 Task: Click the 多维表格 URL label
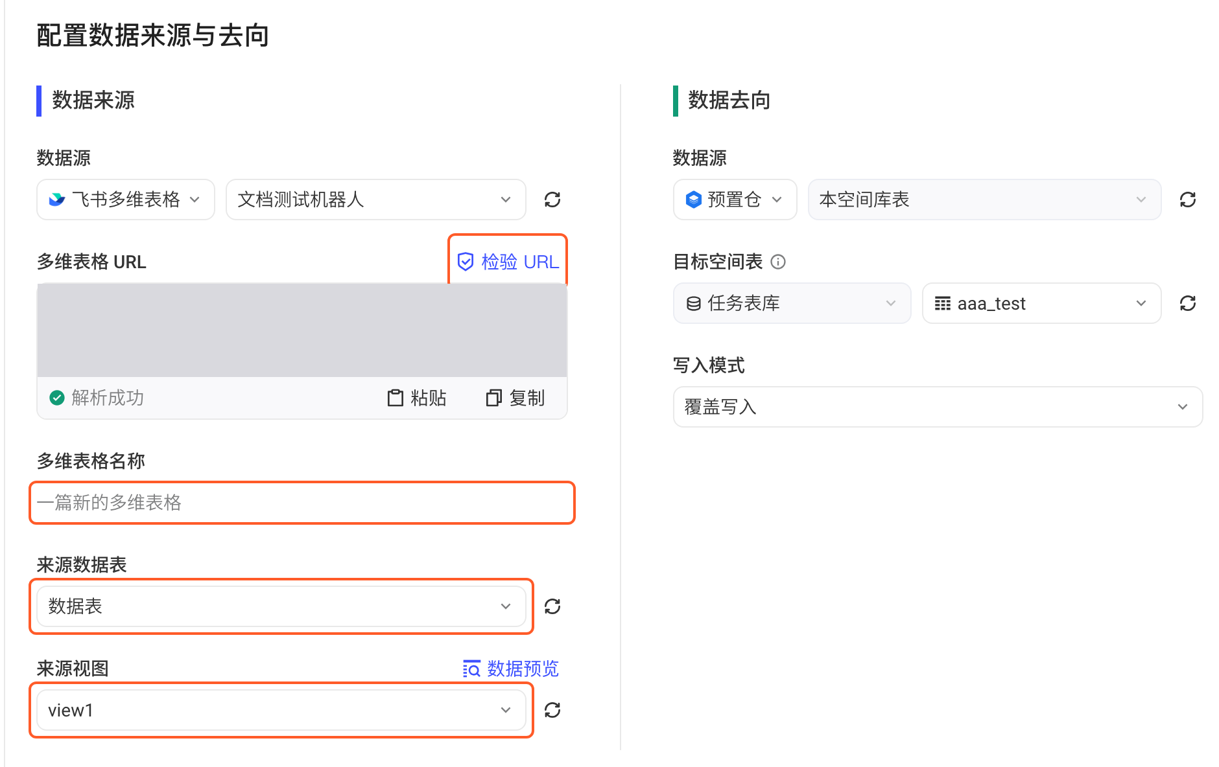pyautogui.click(x=91, y=262)
